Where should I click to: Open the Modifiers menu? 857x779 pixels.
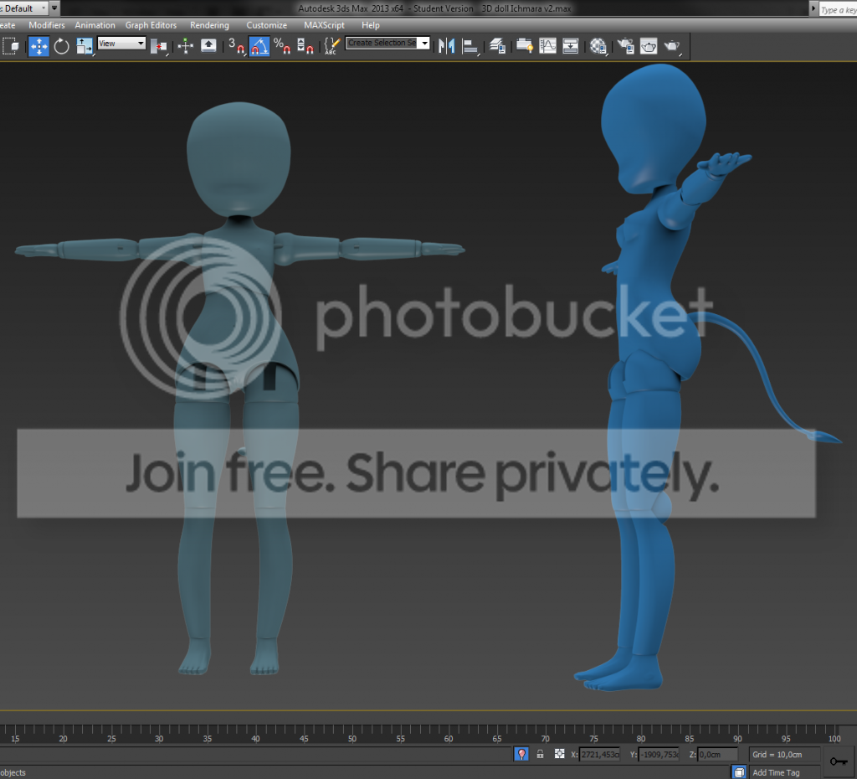tap(47, 25)
